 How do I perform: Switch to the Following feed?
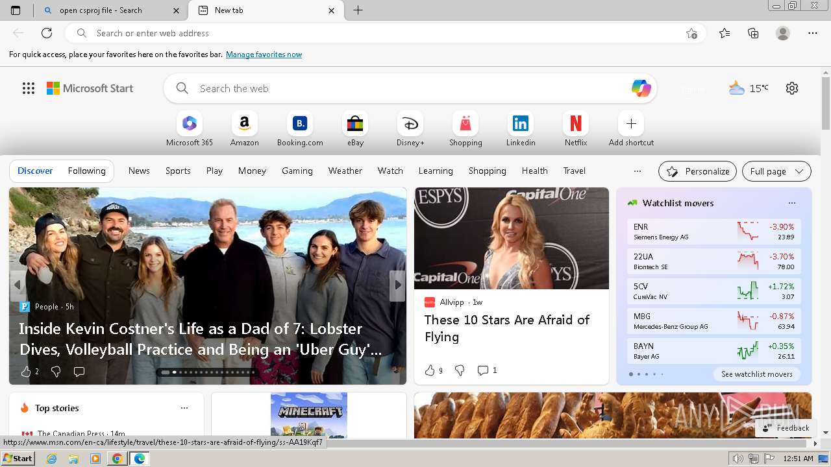tap(86, 171)
